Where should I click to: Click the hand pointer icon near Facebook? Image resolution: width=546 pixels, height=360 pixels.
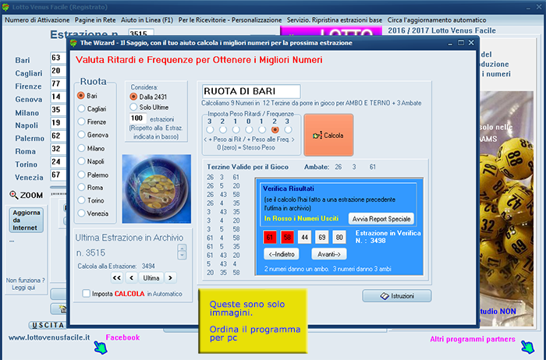pos(101,347)
